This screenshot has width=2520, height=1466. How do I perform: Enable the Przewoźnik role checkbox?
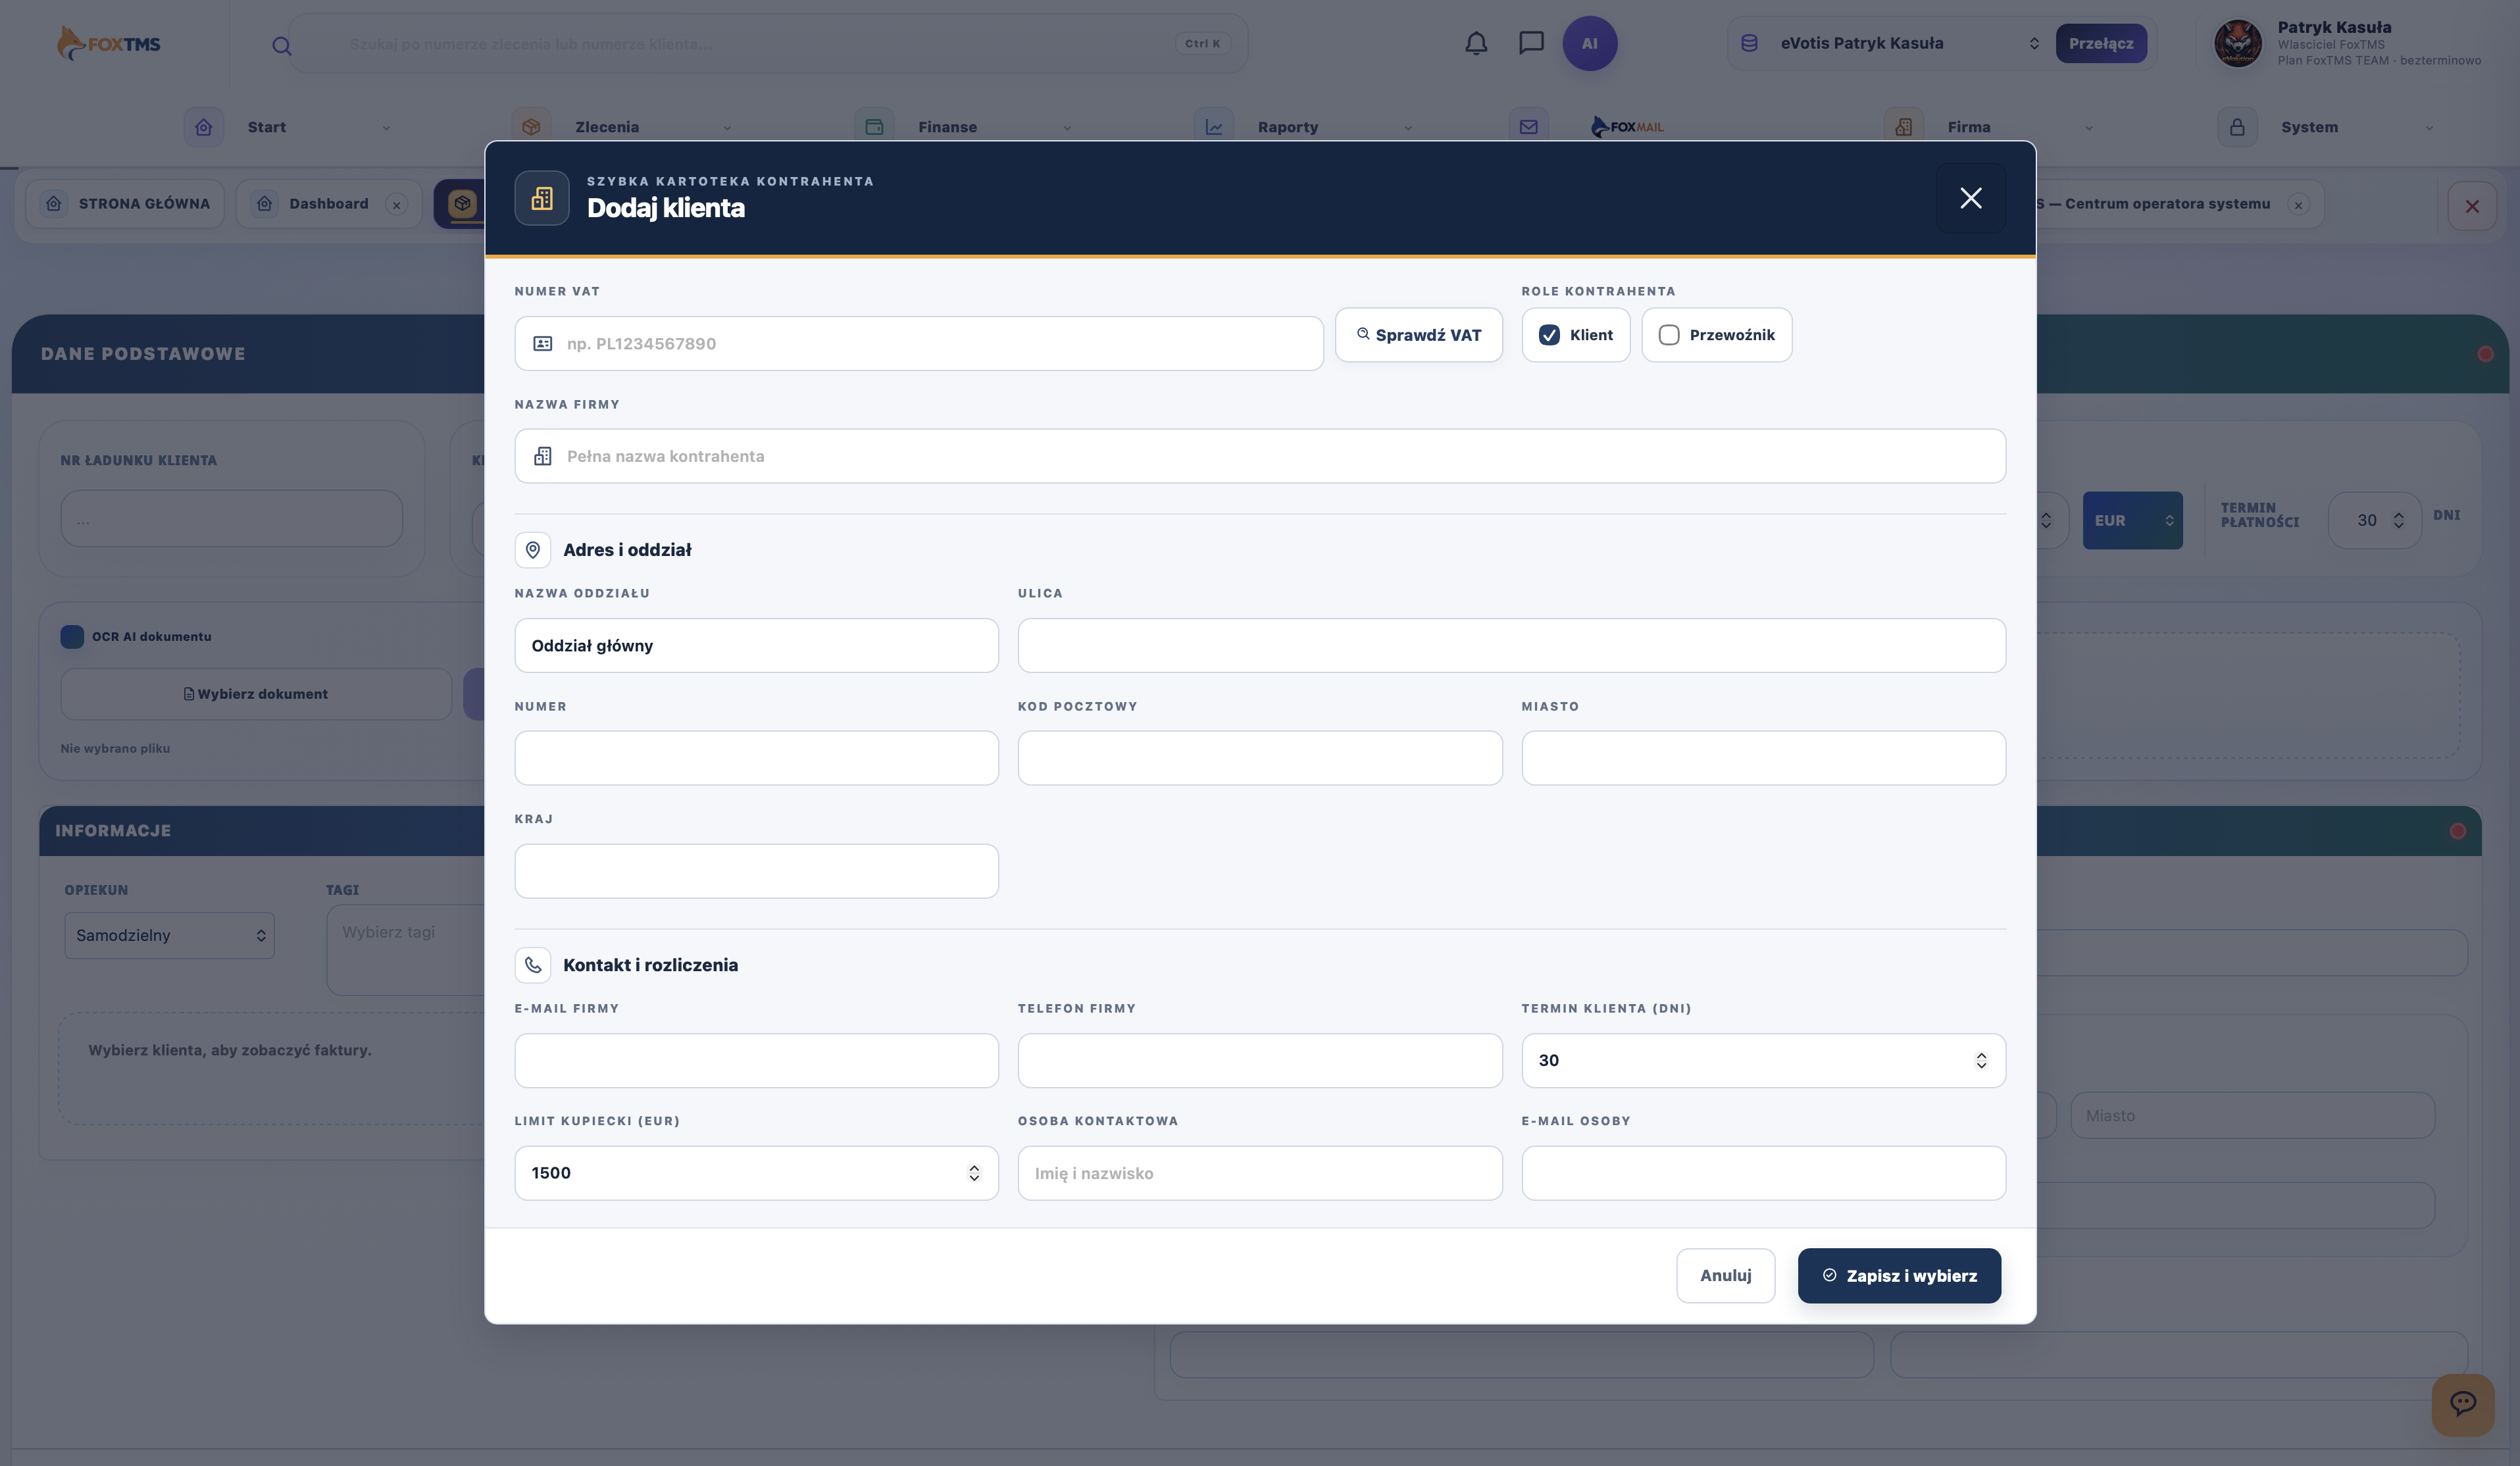[x=1669, y=335]
